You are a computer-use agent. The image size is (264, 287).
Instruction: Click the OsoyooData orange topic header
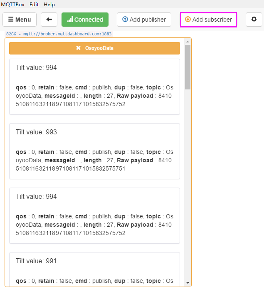pos(95,48)
